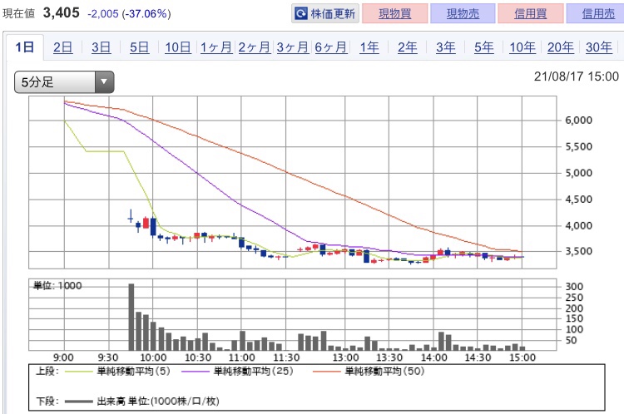This screenshot has width=624, height=414.
Task: Open the 信用買 margin buy link
Action: tap(531, 13)
